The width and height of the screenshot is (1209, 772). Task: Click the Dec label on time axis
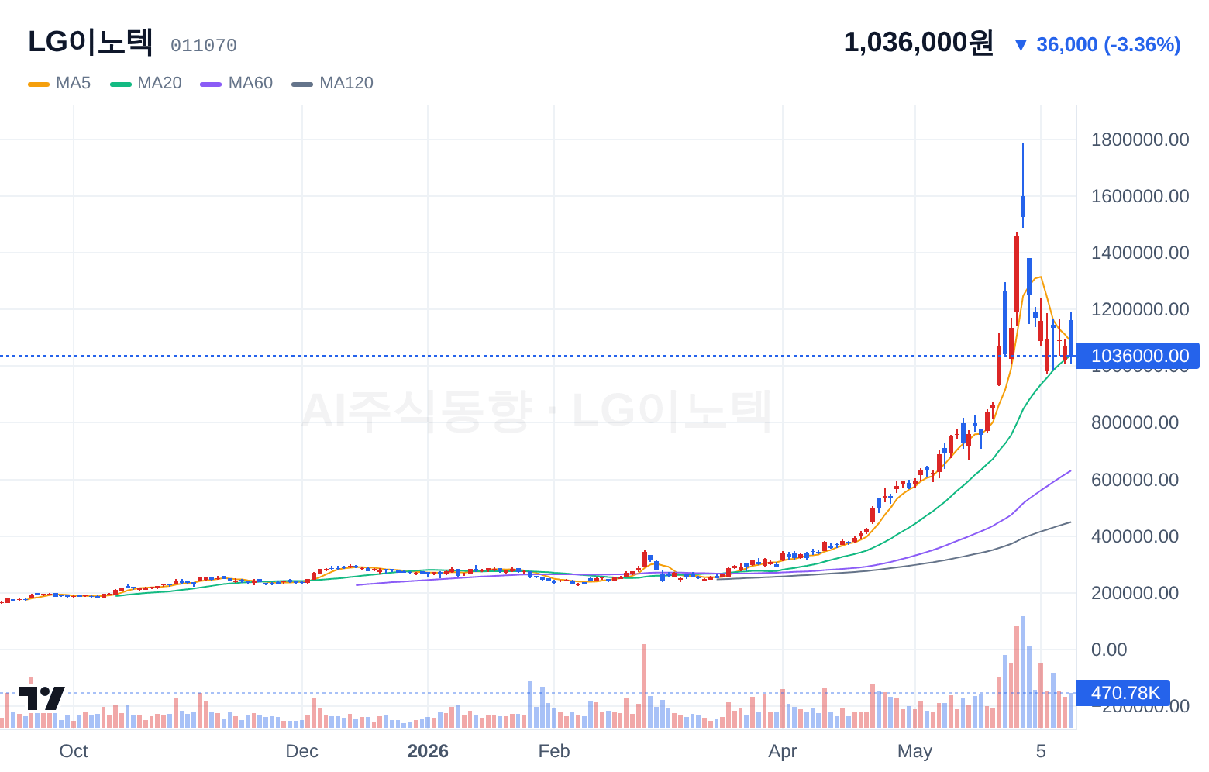pyautogui.click(x=301, y=751)
